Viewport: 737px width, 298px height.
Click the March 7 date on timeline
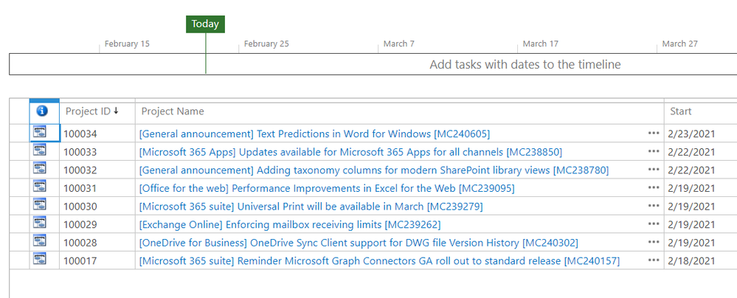(399, 44)
